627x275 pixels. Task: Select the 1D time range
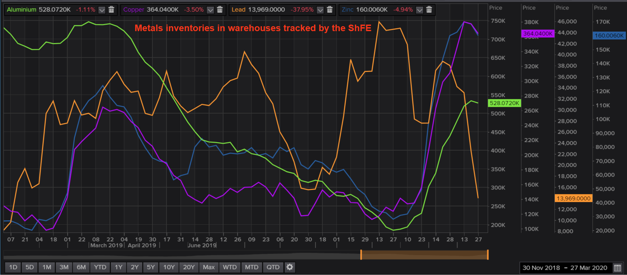[13, 267]
